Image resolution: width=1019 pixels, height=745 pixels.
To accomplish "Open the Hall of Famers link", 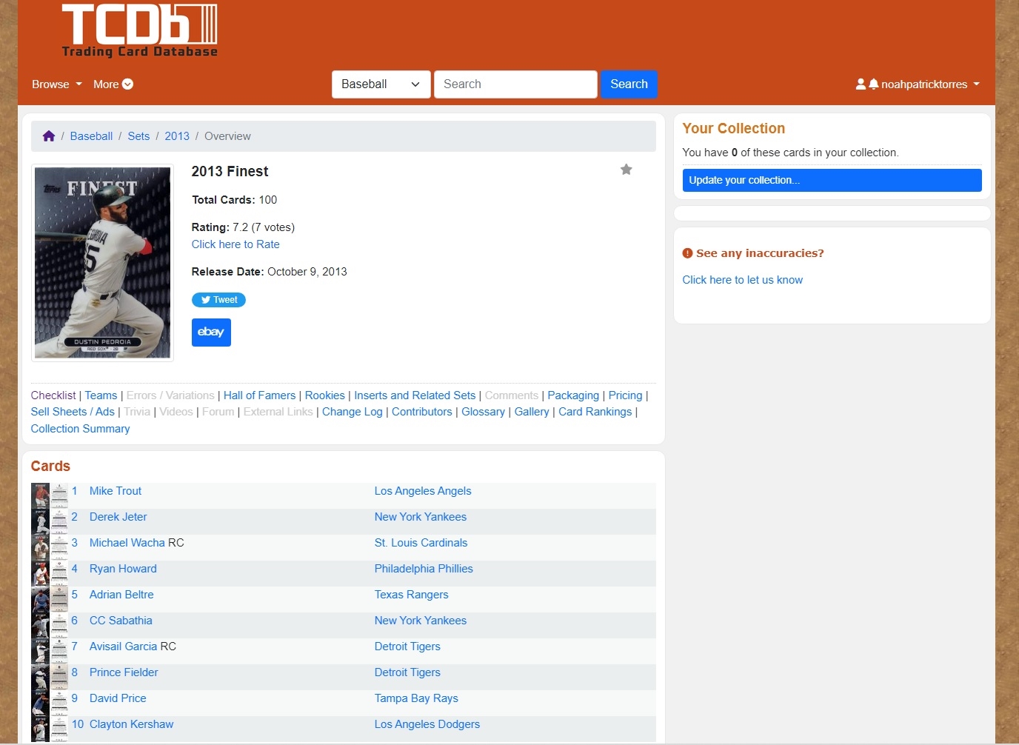I will pos(259,395).
